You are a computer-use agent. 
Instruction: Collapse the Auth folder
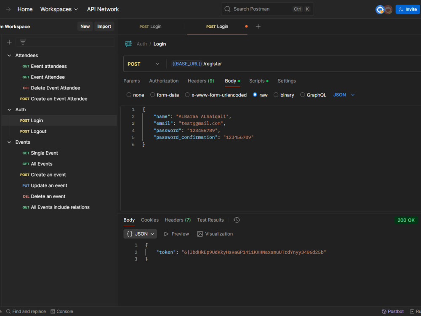9,110
